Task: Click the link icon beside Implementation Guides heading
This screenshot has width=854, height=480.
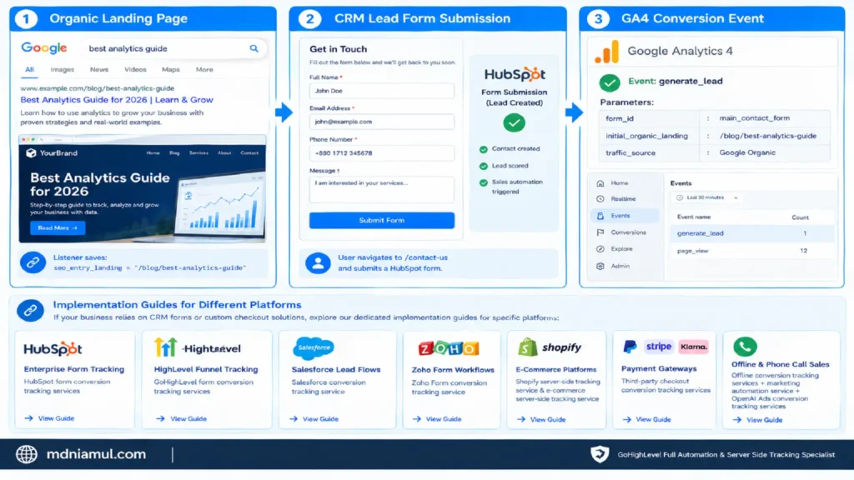Action: pos(30,311)
